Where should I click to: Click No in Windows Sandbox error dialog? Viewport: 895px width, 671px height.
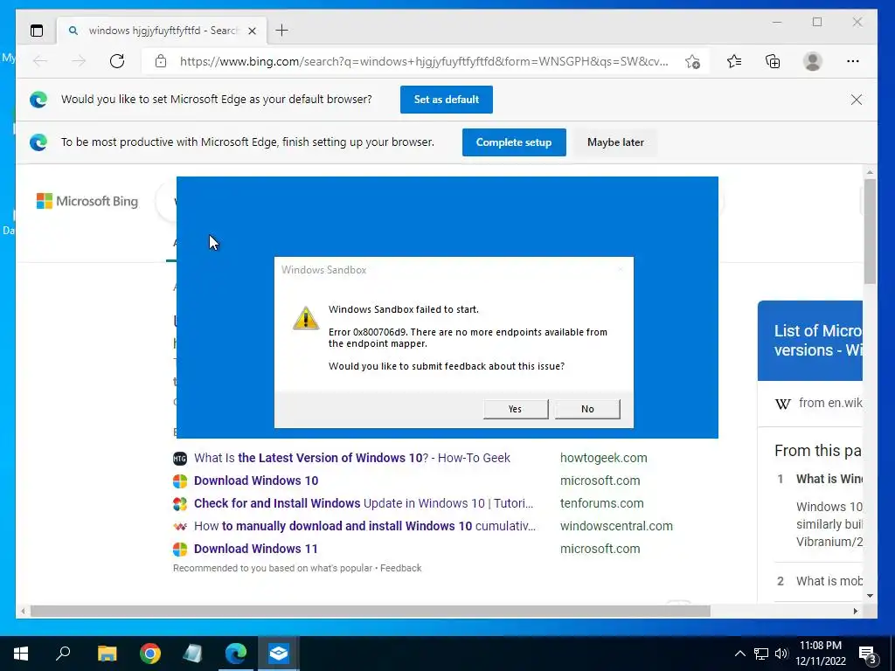coord(587,409)
